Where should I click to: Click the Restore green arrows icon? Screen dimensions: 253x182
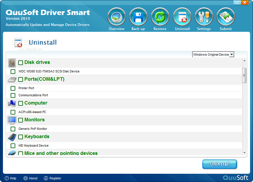[160, 17]
